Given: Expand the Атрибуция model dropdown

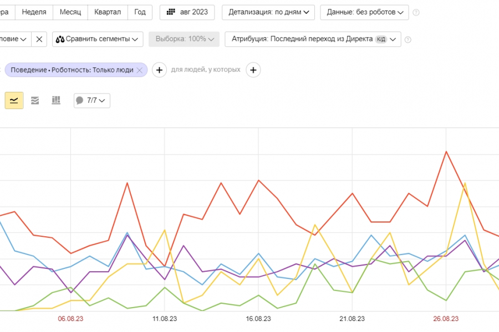Looking at the screenshot, I should tap(313, 39).
